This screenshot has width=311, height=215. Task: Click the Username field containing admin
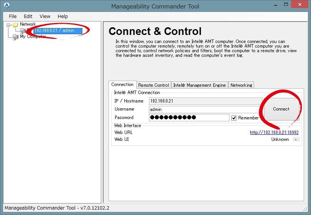(206, 109)
